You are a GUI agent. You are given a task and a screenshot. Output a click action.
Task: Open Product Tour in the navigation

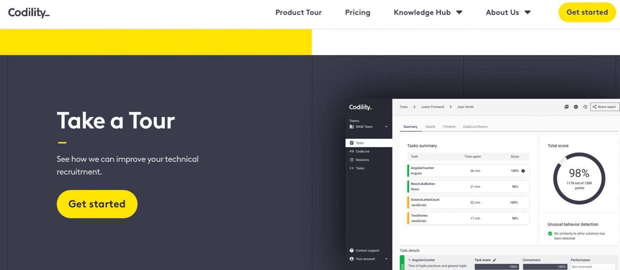tap(299, 12)
